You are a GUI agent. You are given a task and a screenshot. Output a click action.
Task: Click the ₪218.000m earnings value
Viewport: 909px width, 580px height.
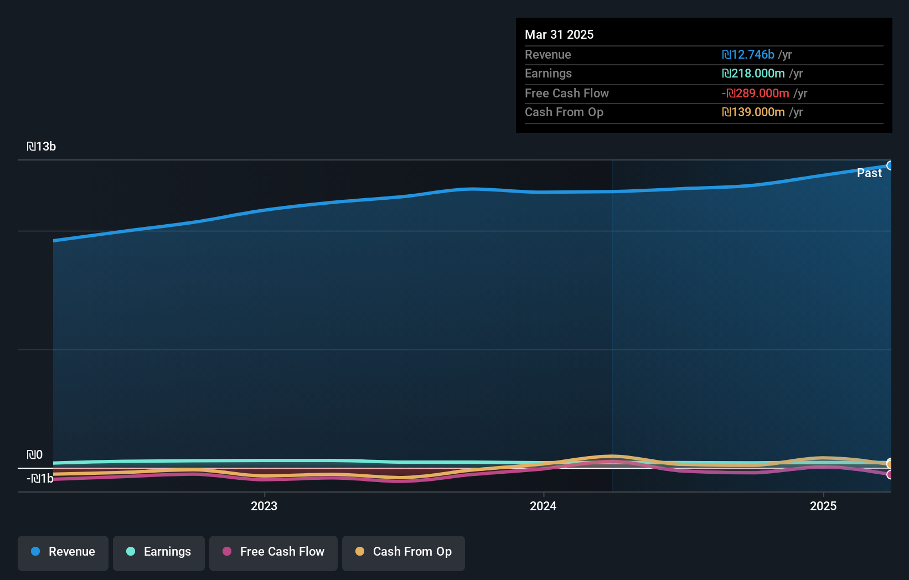click(x=753, y=73)
